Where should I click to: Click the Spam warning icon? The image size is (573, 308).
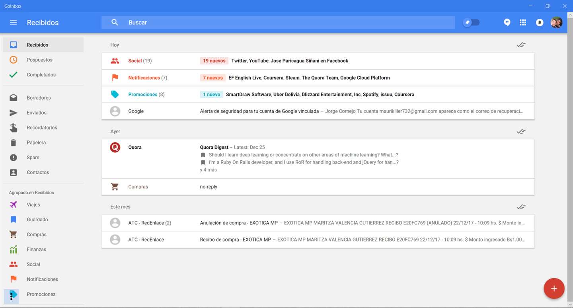pos(14,158)
